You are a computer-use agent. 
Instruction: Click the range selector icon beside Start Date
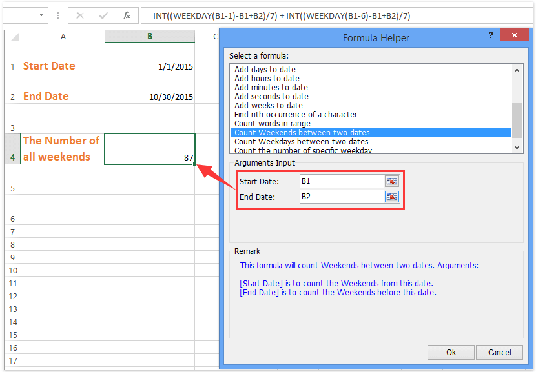391,181
